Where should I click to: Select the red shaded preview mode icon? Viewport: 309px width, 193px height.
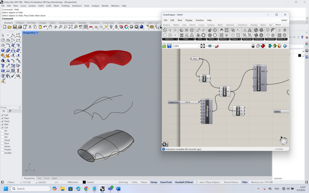click(x=263, y=46)
